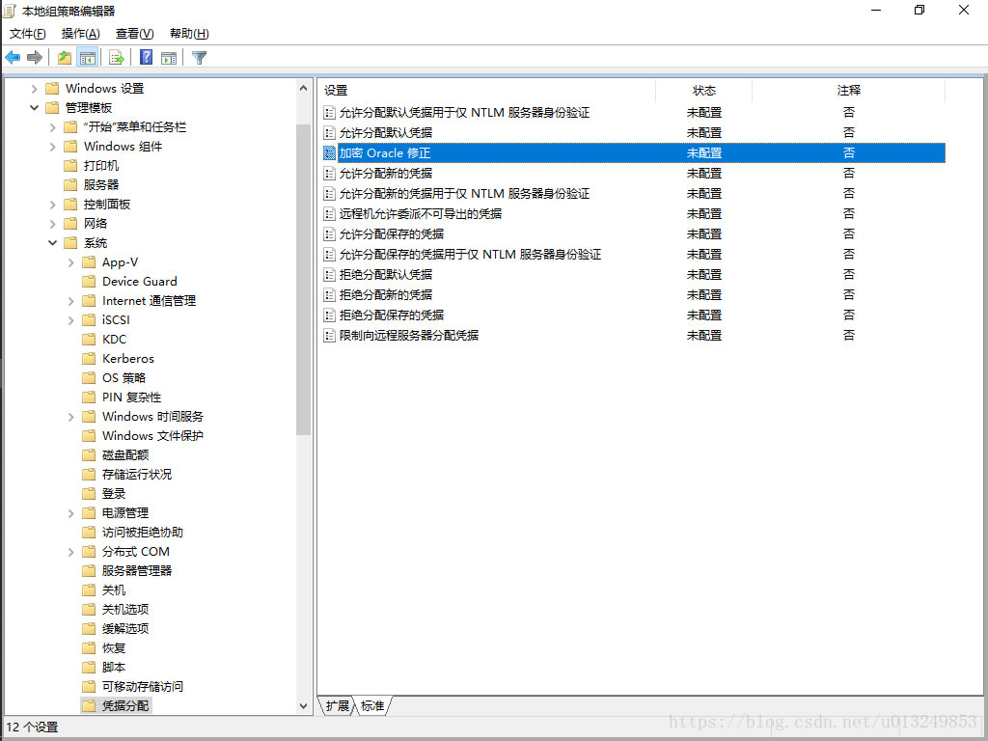Select the 可移动存储访问 tree folder
The image size is (988, 741).
[x=143, y=687]
